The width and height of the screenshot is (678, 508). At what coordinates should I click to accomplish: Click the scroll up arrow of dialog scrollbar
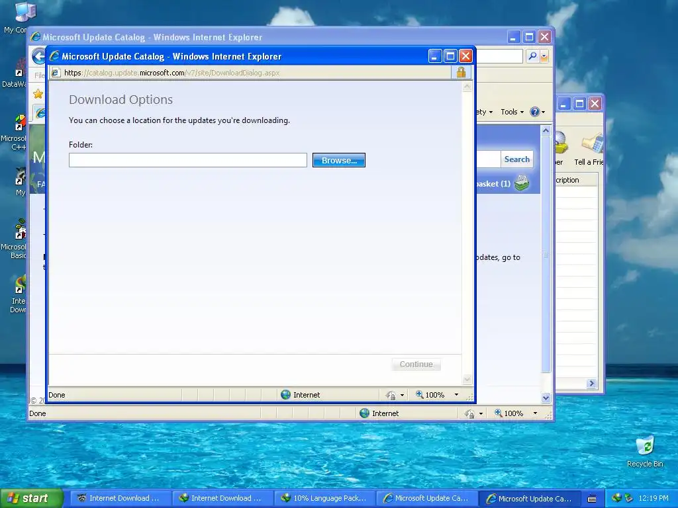467,87
